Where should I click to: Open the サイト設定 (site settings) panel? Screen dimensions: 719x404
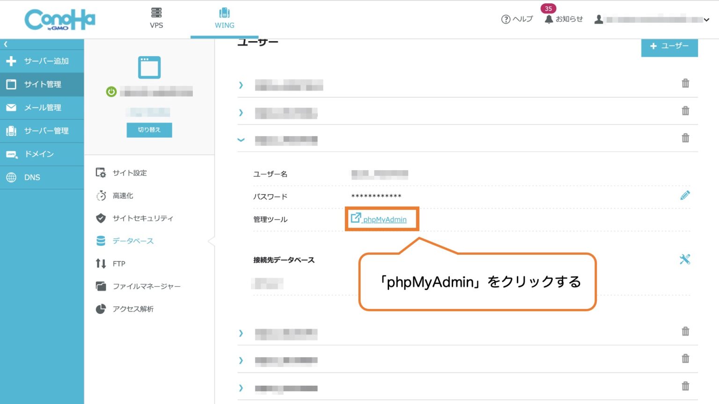click(x=129, y=173)
